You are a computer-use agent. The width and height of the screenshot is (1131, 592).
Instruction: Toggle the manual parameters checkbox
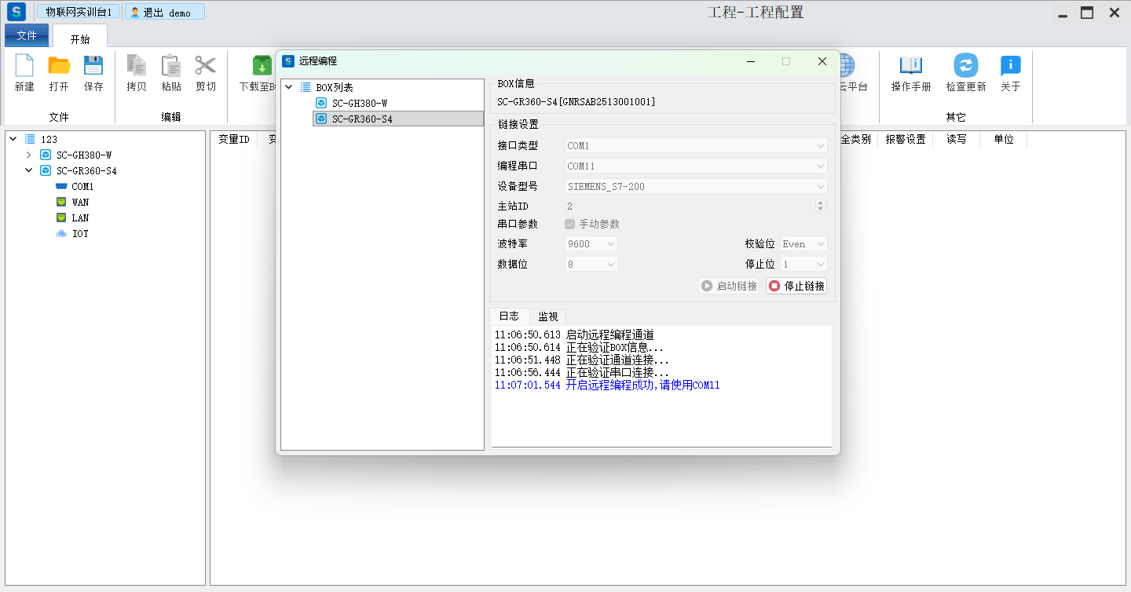[570, 224]
